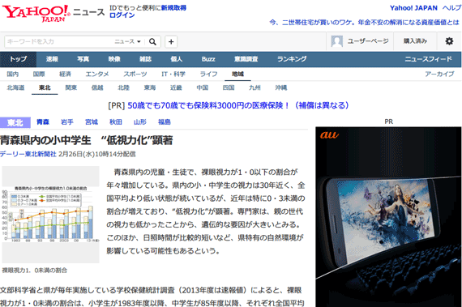The height and width of the screenshot is (307, 462).
Task: Focus the keyword search input field
Action: [59, 41]
